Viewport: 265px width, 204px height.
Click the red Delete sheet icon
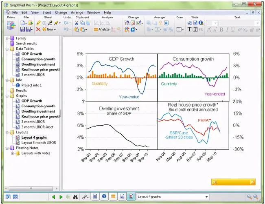coord(38,29)
